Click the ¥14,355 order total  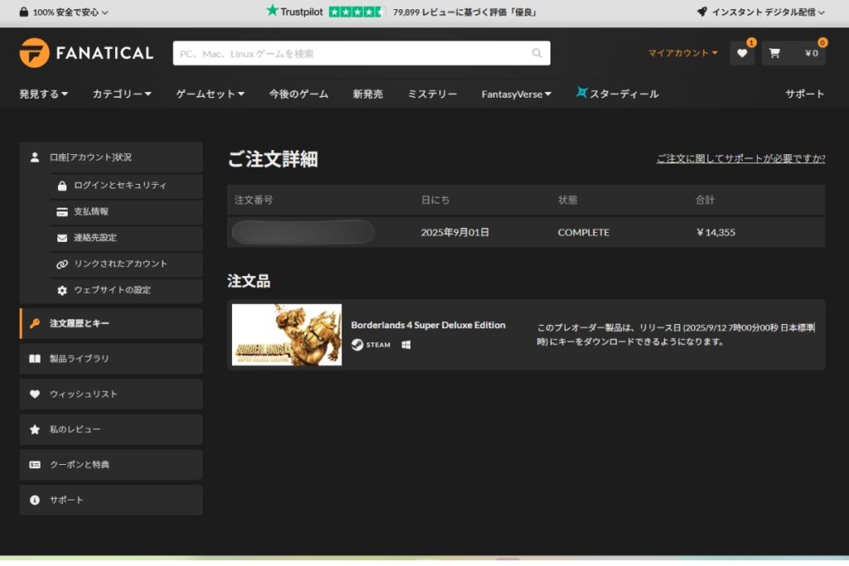pyautogui.click(x=716, y=232)
